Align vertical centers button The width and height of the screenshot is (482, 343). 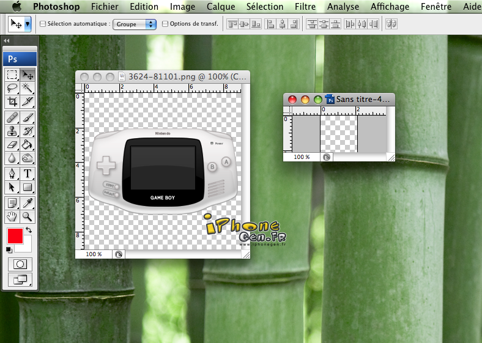245,24
